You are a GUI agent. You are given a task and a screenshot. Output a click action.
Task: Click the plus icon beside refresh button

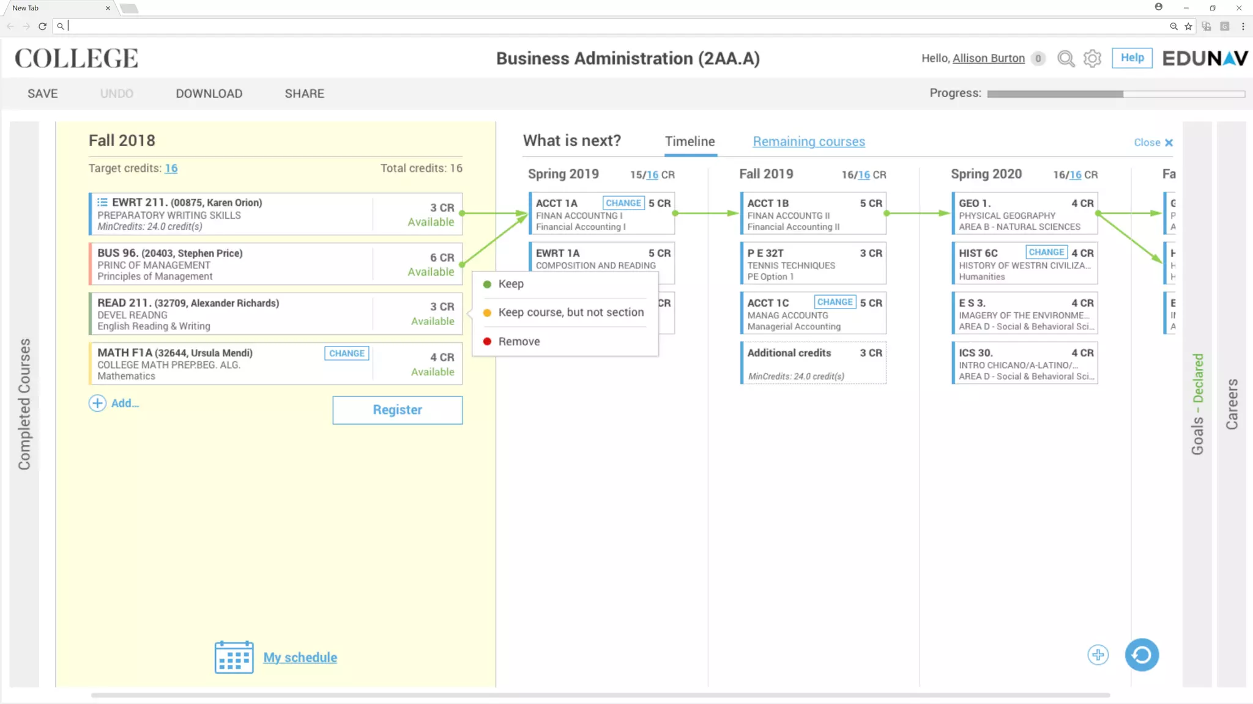[x=1098, y=655]
